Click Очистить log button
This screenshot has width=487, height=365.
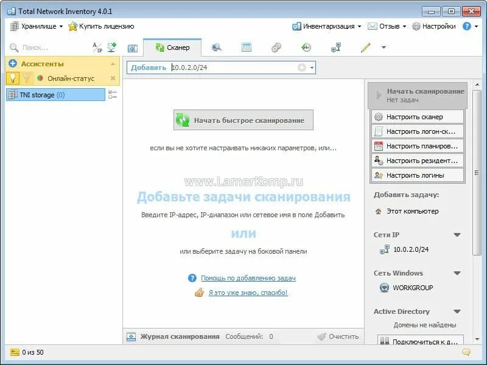338,336
